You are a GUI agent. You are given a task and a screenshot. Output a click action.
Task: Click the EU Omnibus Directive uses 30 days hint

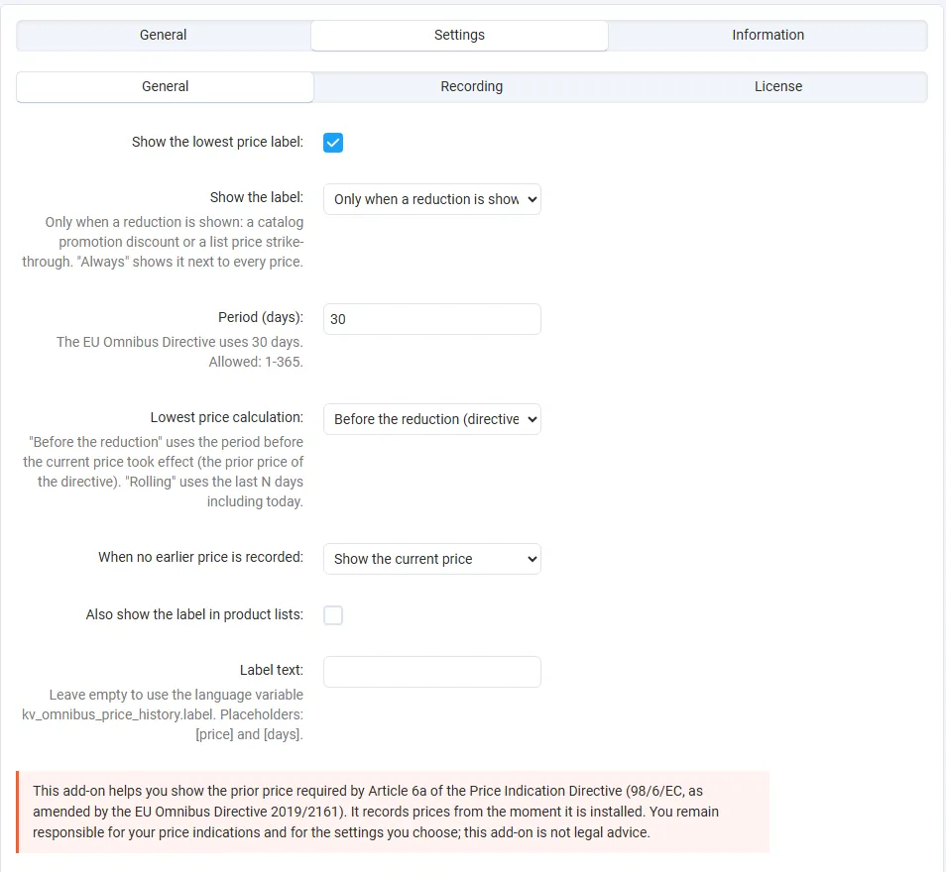pyautogui.click(x=179, y=352)
